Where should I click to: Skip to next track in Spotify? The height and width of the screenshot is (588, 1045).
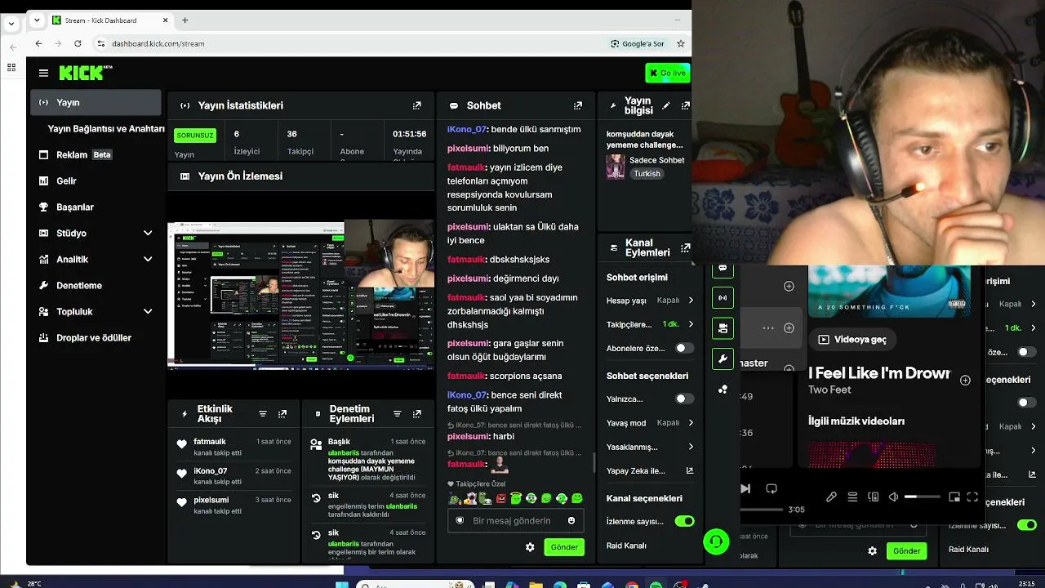745,488
